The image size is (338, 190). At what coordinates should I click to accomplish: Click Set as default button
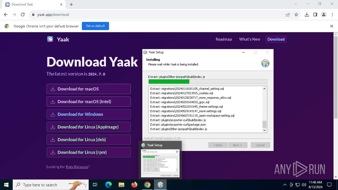tap(95, 26)
